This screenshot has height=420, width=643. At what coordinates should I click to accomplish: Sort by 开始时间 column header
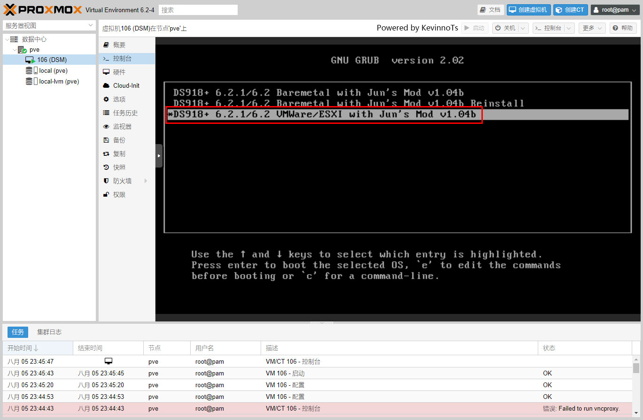click(38, 348)
